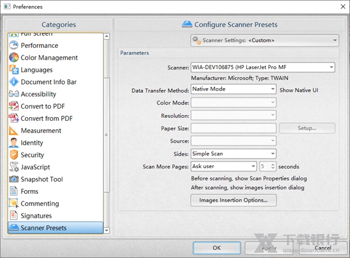This screenshot has width=350, height=258.
Task: Click the Identity person icon
Action: [x=13, y=142]
